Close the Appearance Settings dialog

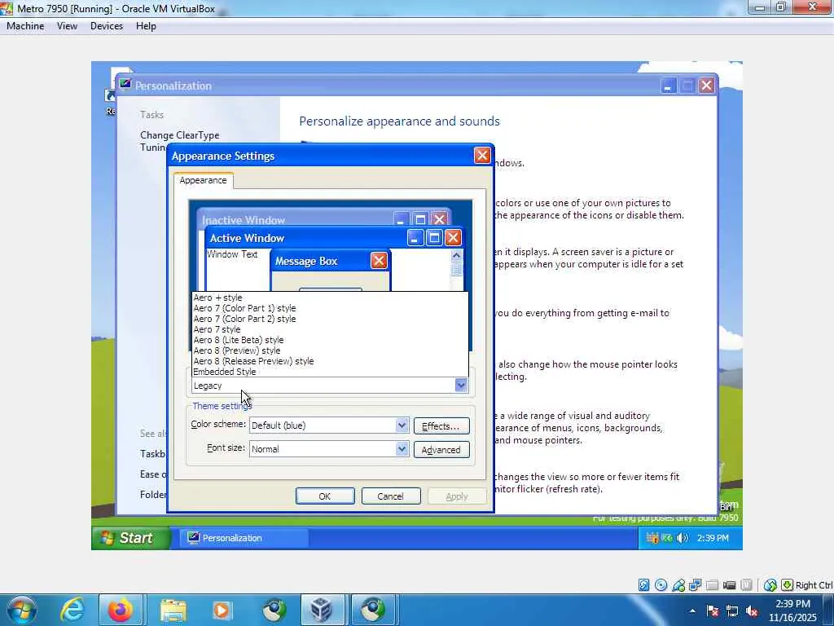(x=482, y=156)
